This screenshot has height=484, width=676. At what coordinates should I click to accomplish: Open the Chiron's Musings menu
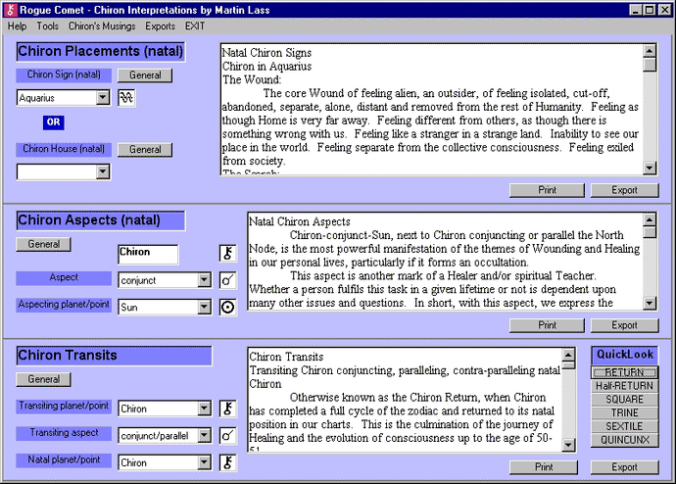(x=102, y=26)
